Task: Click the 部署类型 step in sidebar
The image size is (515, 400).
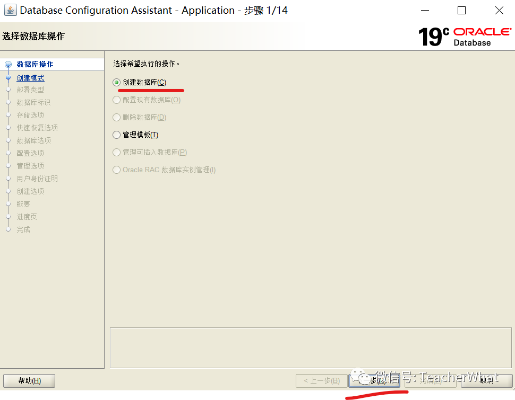Action: [x=30, y=90]
